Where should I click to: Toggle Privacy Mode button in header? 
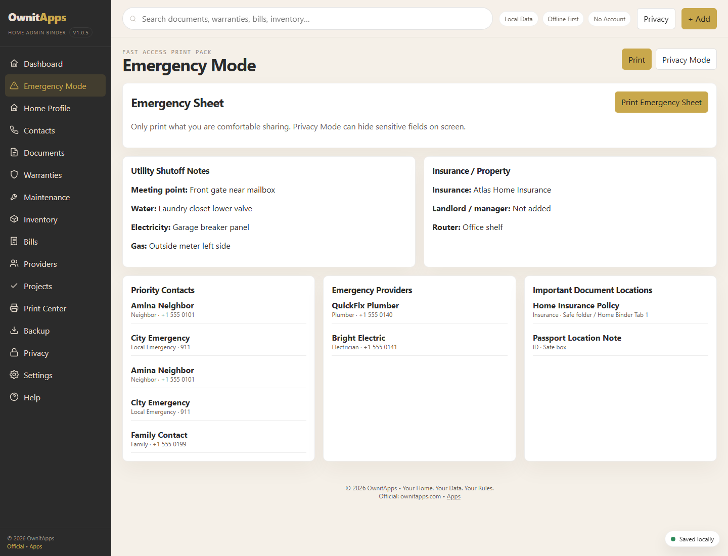[x=686, y=60]
